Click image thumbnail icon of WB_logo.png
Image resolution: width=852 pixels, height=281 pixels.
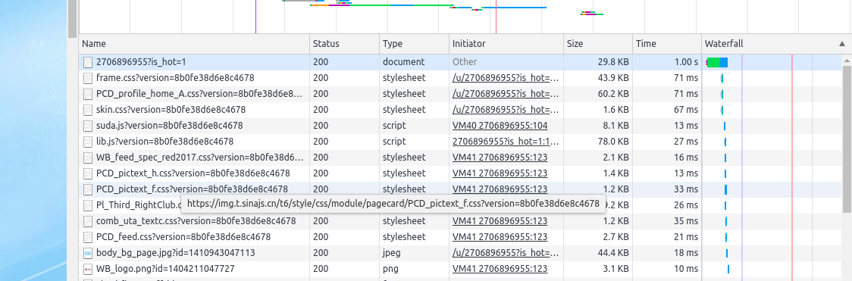point(88,269)
